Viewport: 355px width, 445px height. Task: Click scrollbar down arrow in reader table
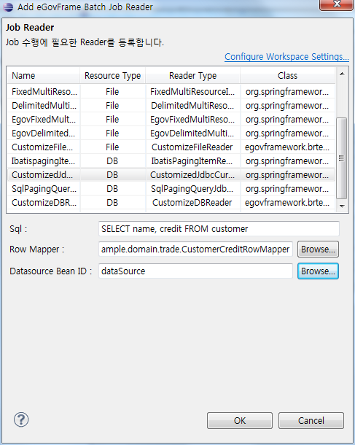[342, 206]
